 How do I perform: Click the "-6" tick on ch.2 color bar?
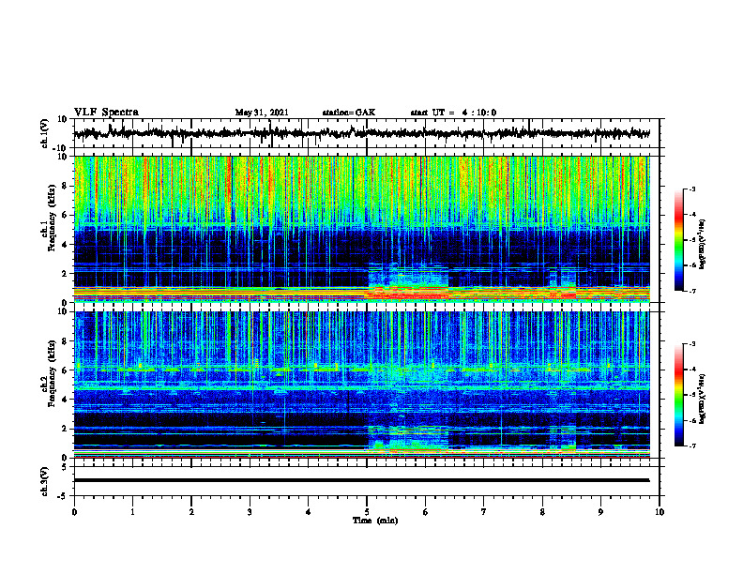691,420
